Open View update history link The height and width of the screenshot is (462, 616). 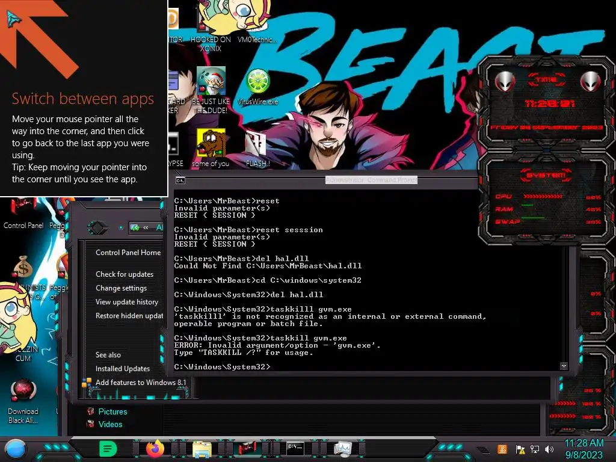126,302
